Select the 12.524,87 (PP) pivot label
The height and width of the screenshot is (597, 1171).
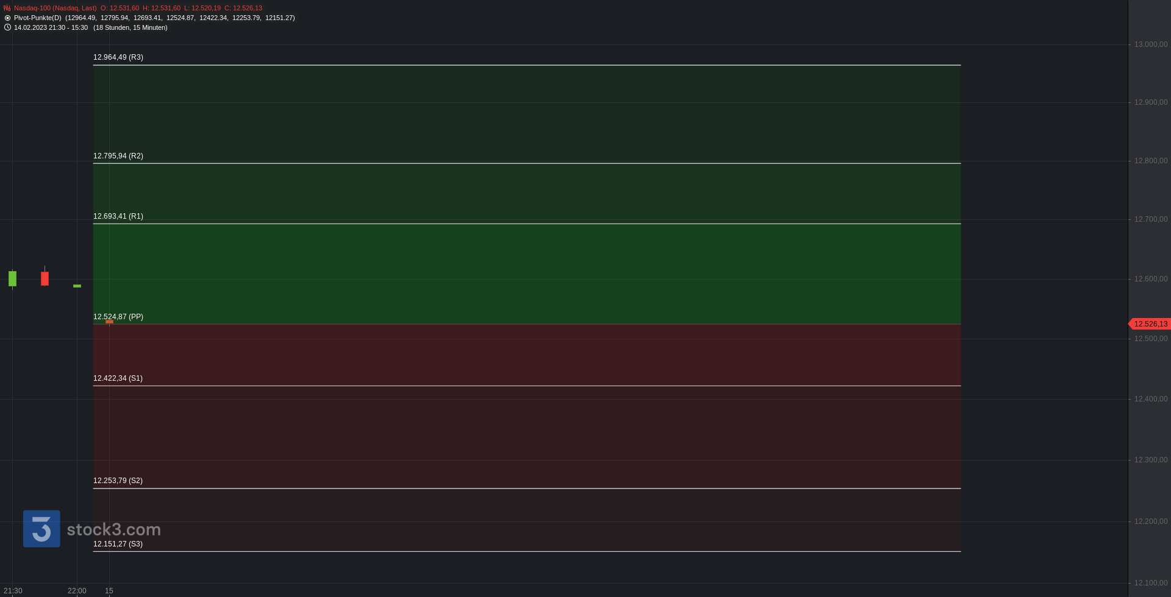click(x=118, y=317)
